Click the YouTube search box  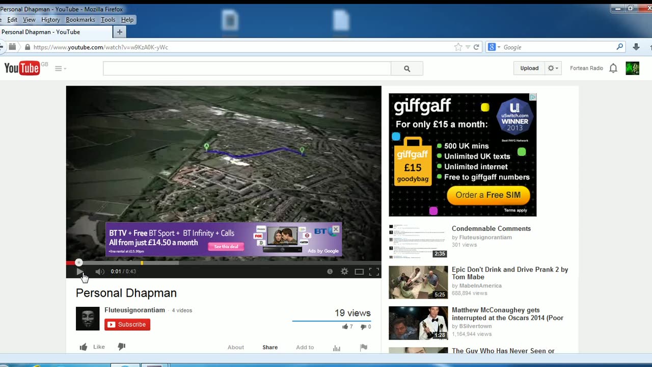(247, 68)
